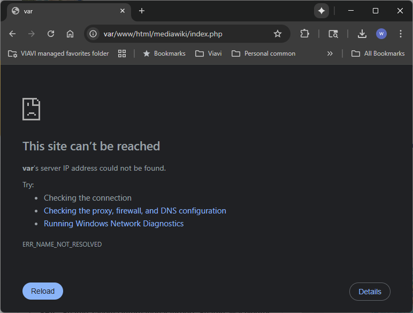The width and height of the screenshot is (413, 313).
Task: Open Chrome three-dot menu
Action: pyautogui.click(x=401, y=34)
